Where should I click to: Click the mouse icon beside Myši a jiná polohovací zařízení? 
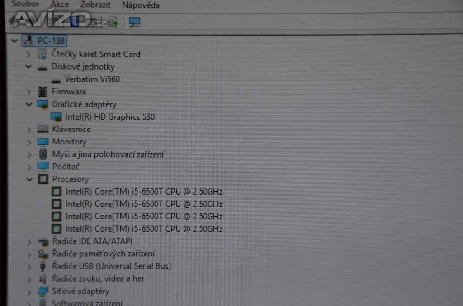click(x=43, y=154)
